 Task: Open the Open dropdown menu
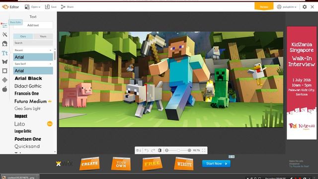(35, 7)
